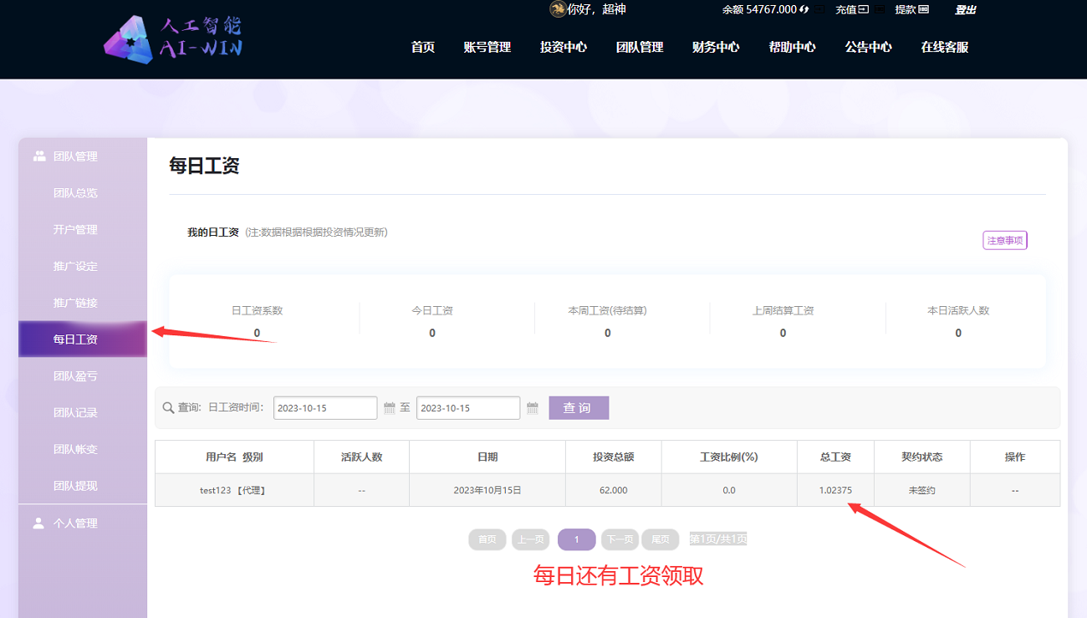
Task: Click the user avatar next to 你好
Action: point(557,9)
